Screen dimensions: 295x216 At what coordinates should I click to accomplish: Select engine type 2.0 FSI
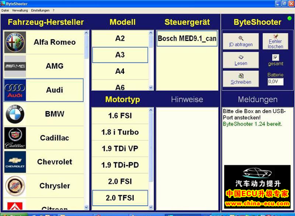pos(120,182)
